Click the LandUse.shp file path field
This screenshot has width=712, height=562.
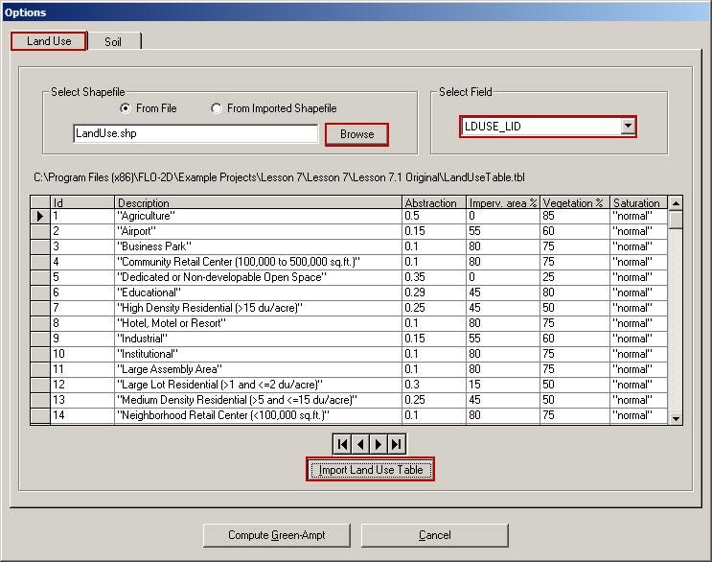195,134
